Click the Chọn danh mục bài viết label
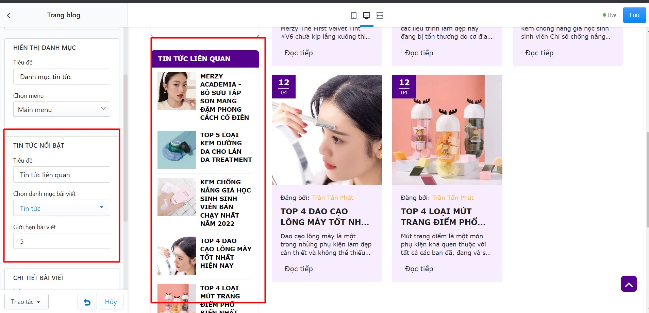 [44, 194]
